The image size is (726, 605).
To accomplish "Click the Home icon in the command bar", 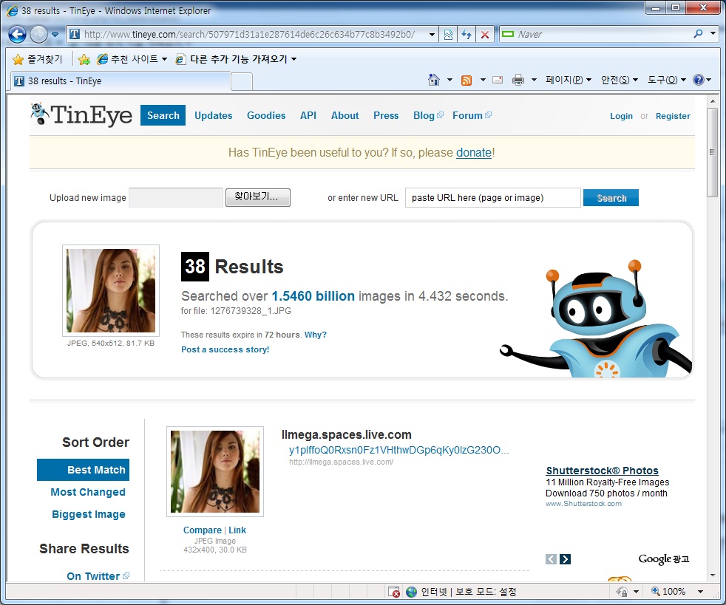I will pos(434,80).
